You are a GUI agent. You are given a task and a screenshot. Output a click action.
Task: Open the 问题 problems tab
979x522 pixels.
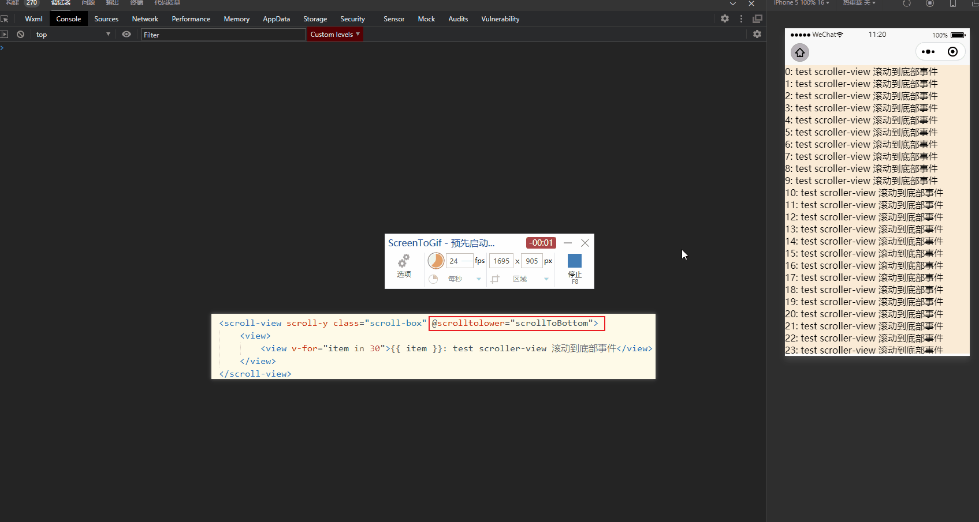[x=88, y=3]
